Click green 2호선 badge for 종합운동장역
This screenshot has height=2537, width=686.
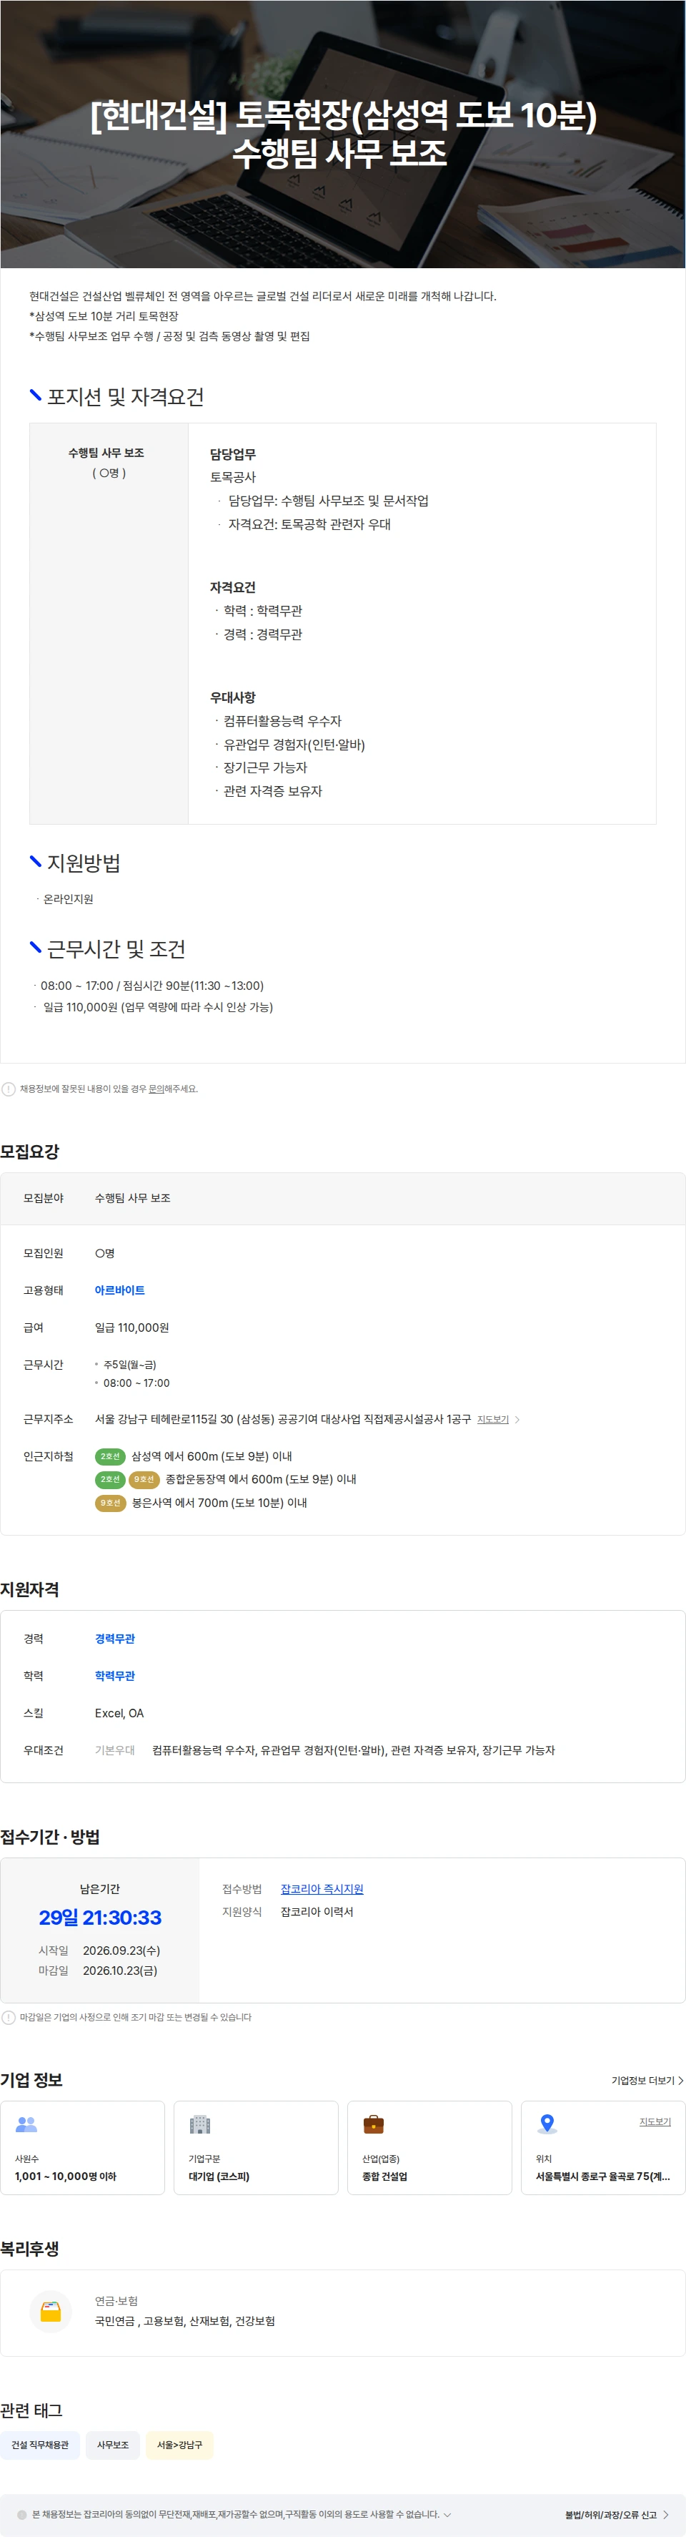pos(110,1479)
